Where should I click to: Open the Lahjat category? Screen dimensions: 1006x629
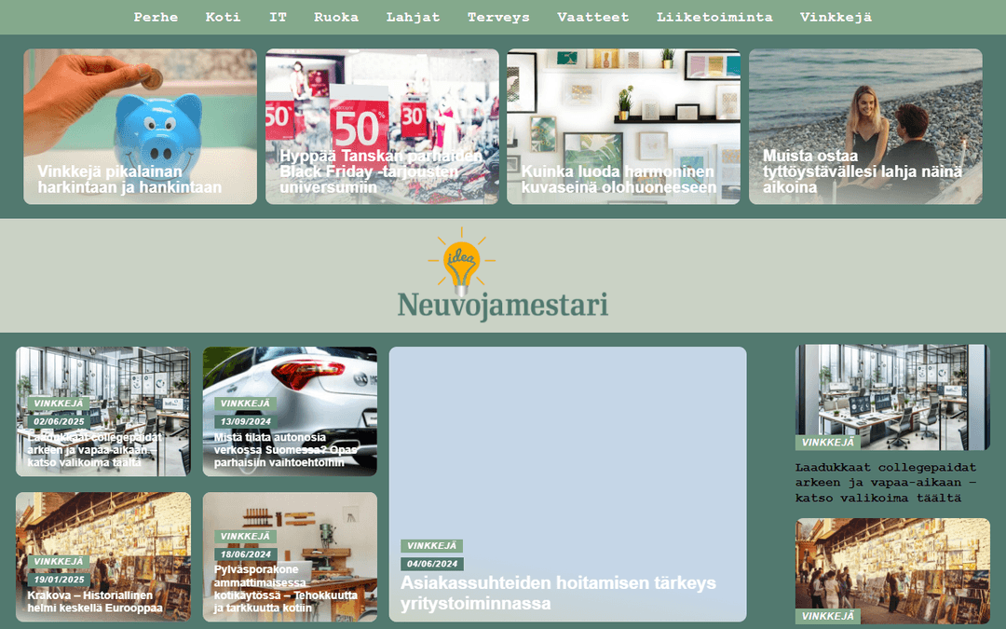pyautogui.click(x=414, y=18)
